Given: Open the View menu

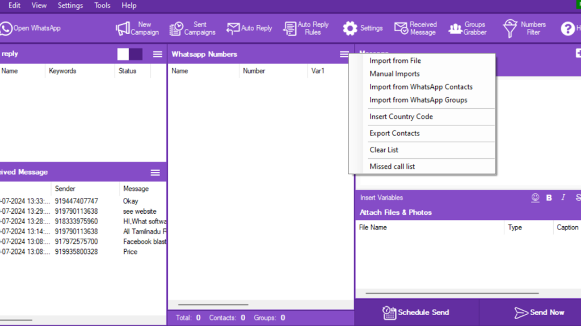Looking at the screenshot, I should tap(39, 6).
